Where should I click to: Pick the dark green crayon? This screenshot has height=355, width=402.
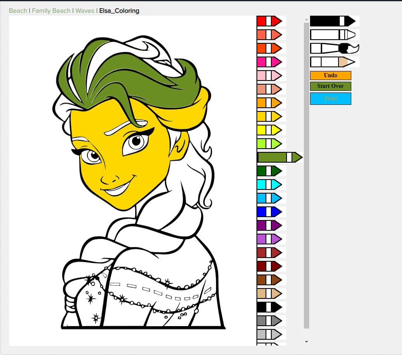(x=270, y=171)
